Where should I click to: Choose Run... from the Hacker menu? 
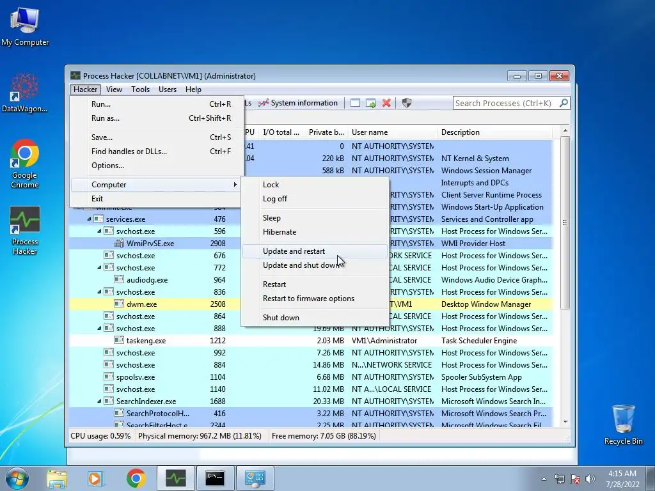click(x=157, y=104)
